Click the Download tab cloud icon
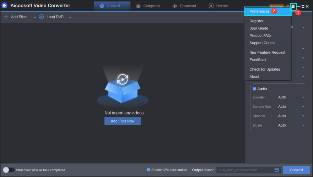Viewport: 313px width, 177px height. click(175, 6)
